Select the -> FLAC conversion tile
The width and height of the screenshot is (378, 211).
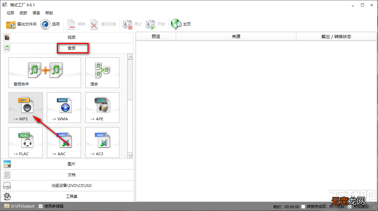coord(26,143)
